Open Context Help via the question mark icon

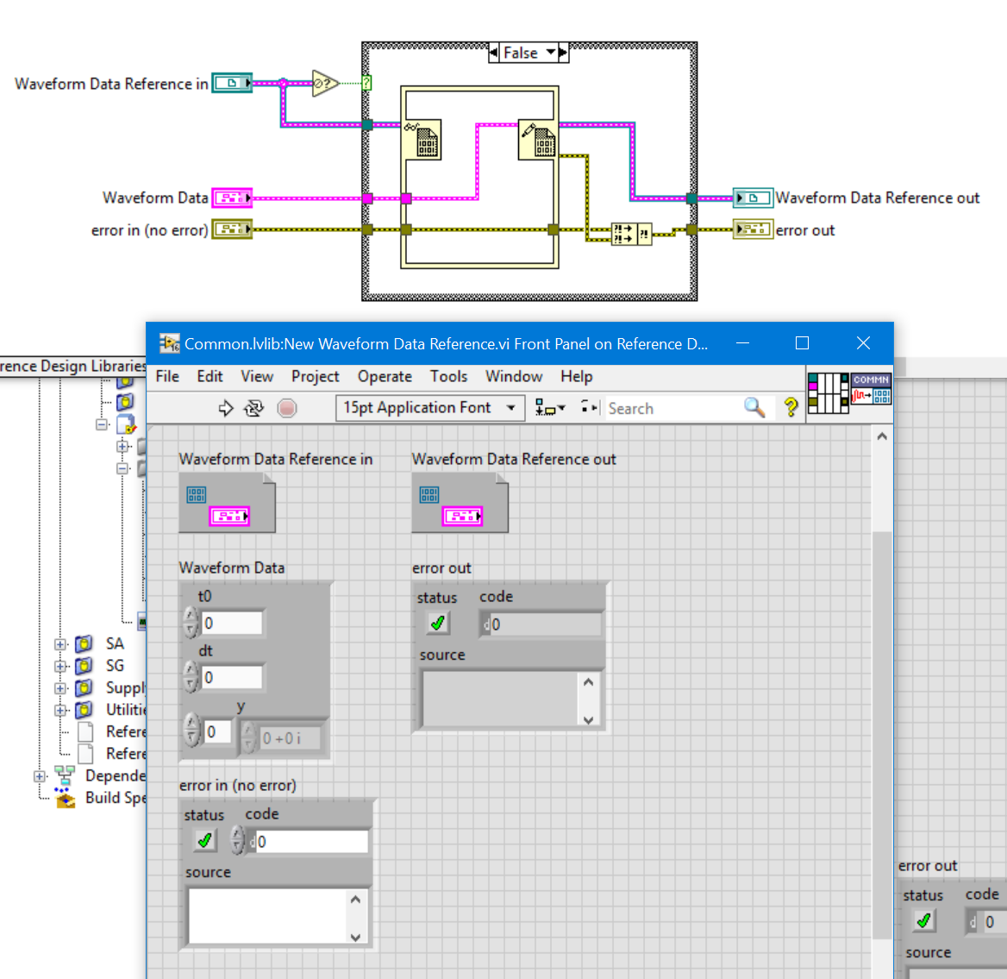coord(791,407)
